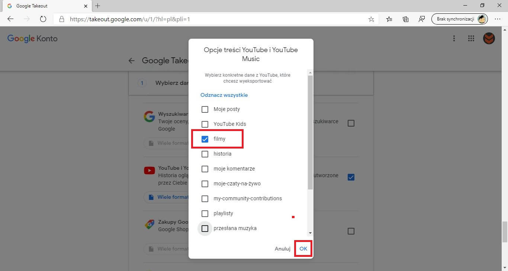
Task: Open the Google account avatar
Action: 489,38
